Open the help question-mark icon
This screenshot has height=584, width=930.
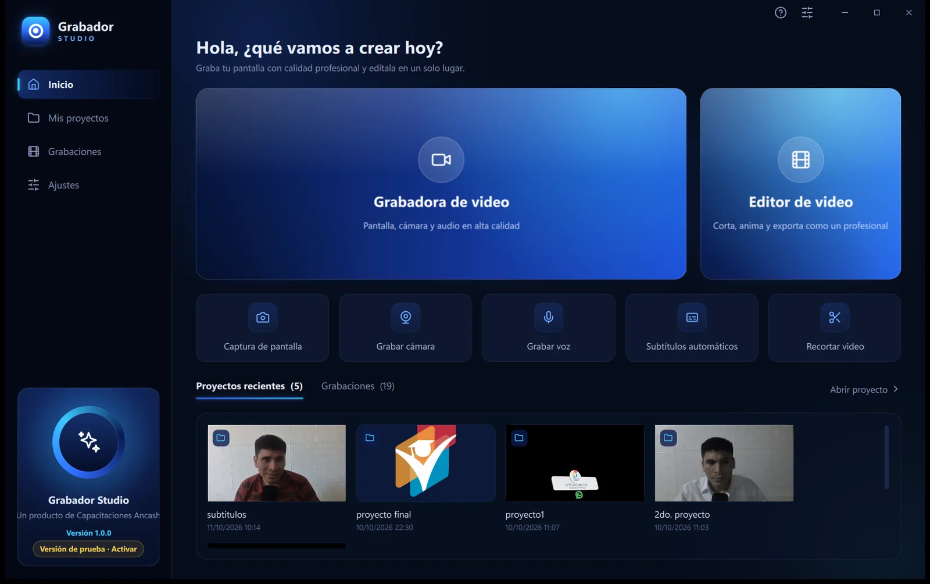click(781, 13)
